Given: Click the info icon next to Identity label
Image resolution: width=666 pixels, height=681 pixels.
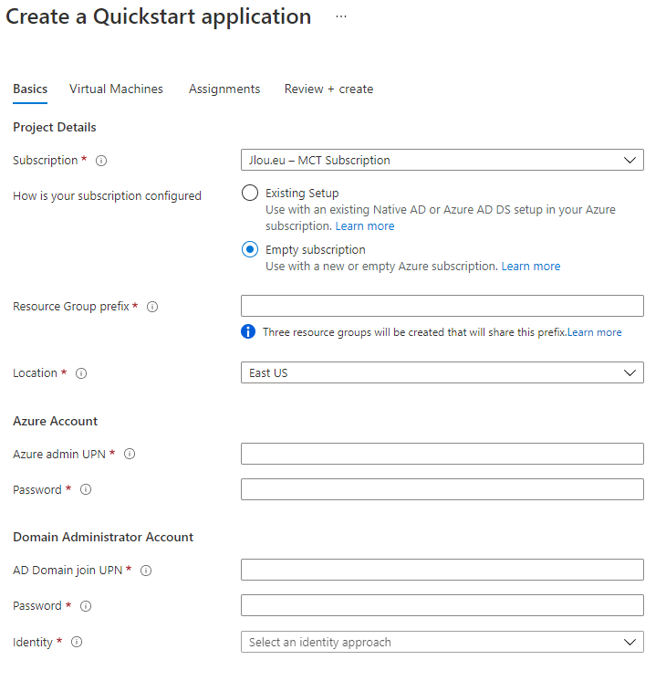Looking at the screenshot, I should point(77,642).
